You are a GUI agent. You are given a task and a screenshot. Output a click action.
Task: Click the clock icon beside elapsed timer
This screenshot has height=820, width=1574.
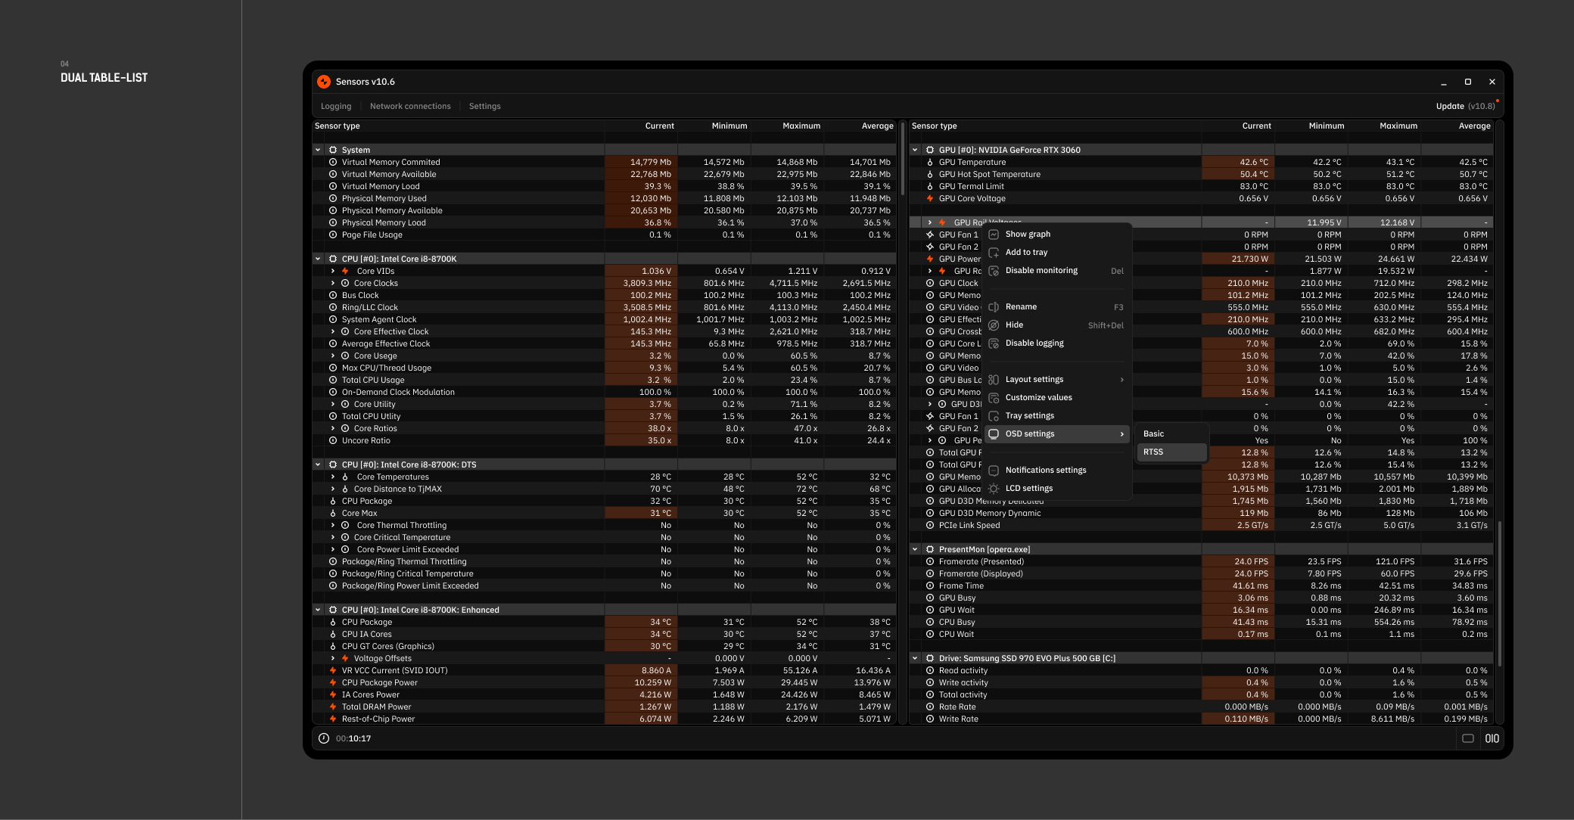point(324,738)
